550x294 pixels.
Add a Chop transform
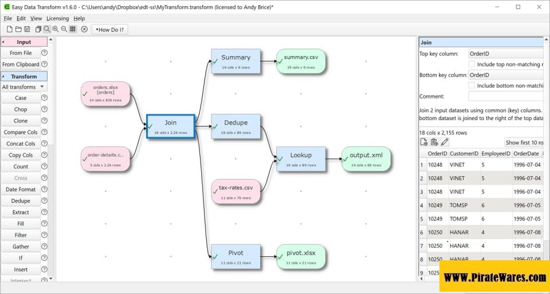[21, 109]
